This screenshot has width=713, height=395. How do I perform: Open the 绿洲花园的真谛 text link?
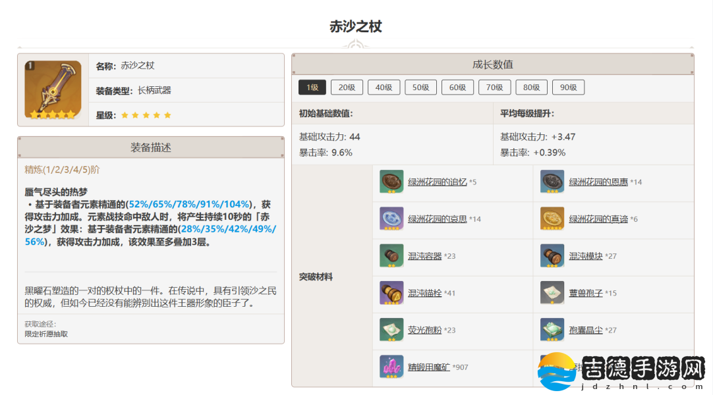coord(598,219)
